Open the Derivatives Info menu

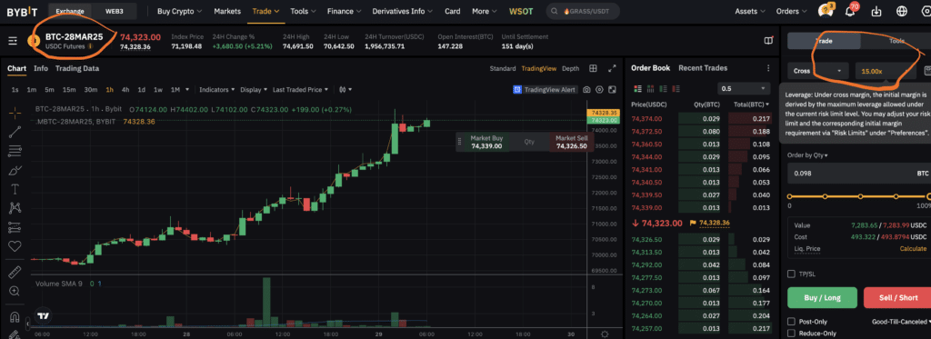(x=403, y=11)
